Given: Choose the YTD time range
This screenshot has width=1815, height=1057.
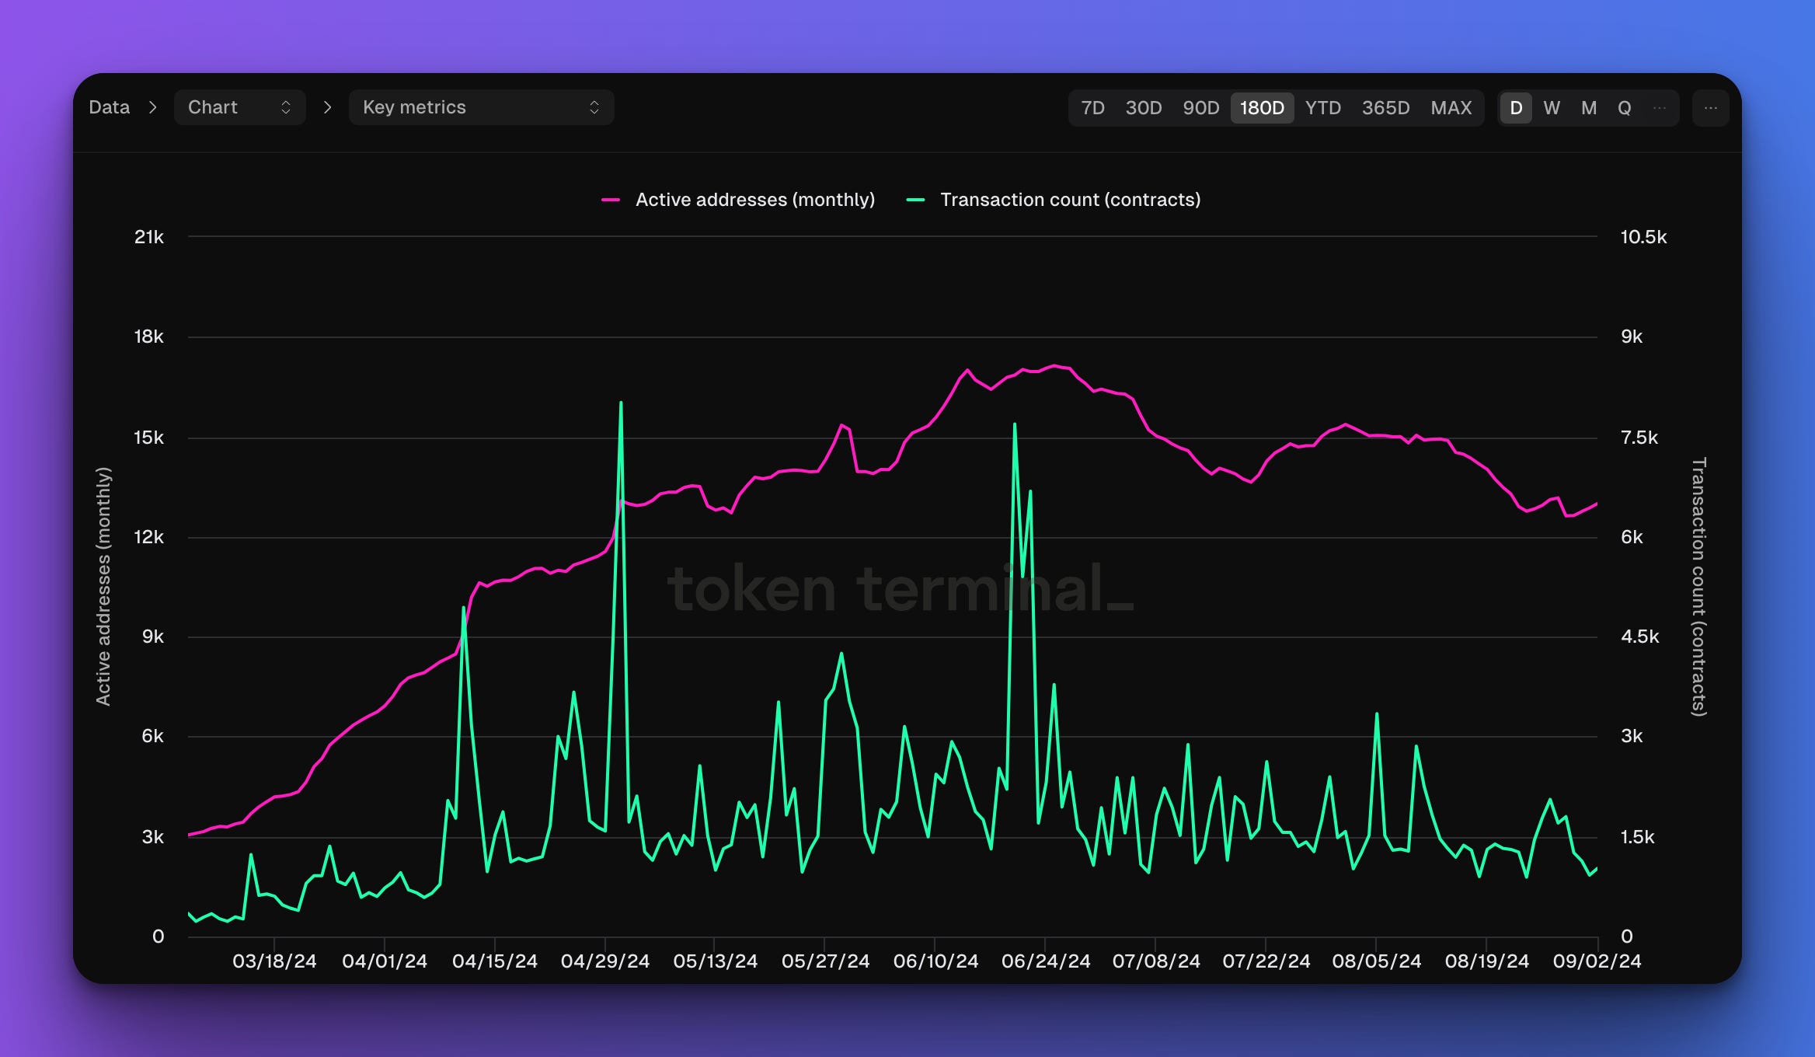Looking at the screenshot, I should pyautogui.click(x=1323, y=108).
